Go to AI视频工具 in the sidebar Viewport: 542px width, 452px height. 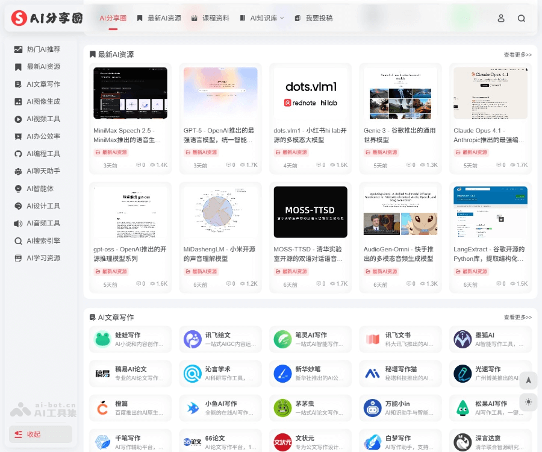click(43, 119)
